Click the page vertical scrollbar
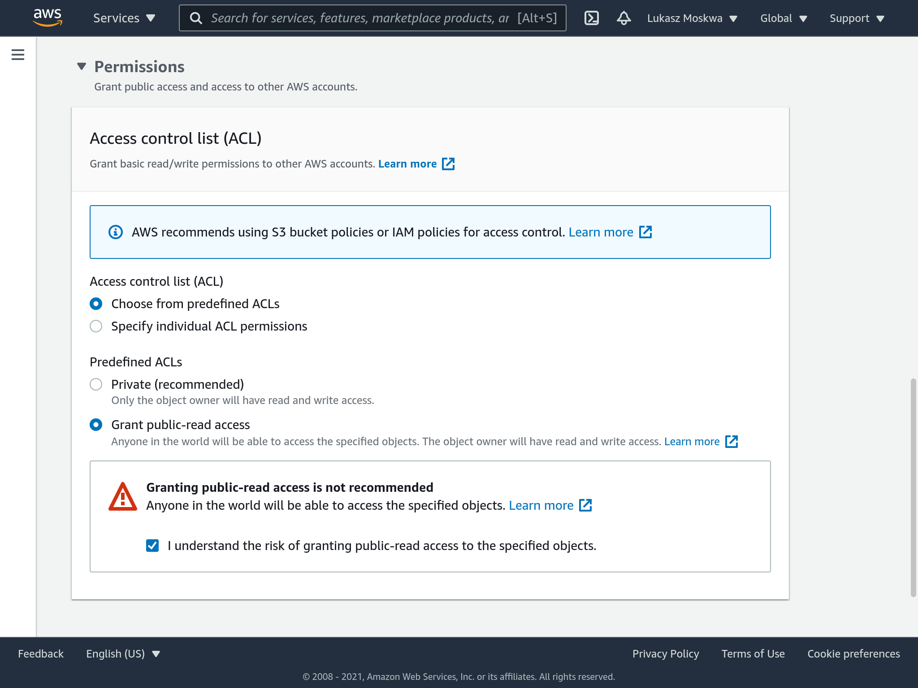 click(x=913, y=487)
